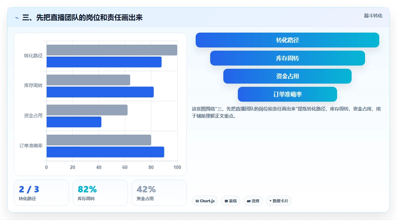Click the blue bar for 转化路径 in the chart
Image resolution: width=397 pixels, height=220 pixels.
(x=104, y=62)
